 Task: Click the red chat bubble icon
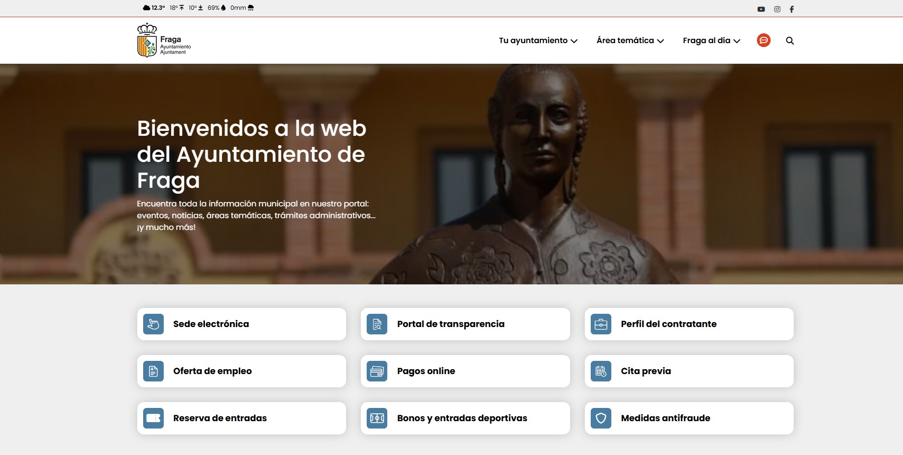[763, 40]
